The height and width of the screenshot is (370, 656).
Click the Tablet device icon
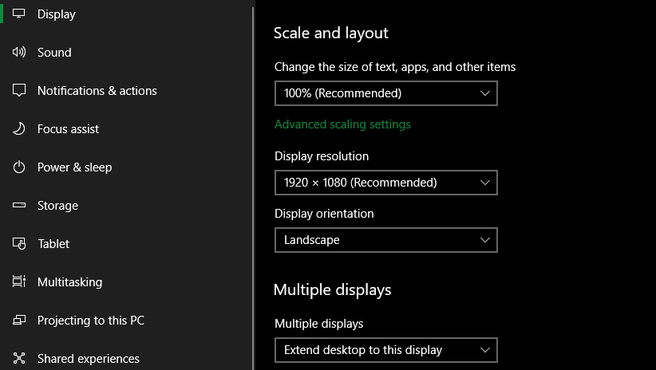point(20,244)
